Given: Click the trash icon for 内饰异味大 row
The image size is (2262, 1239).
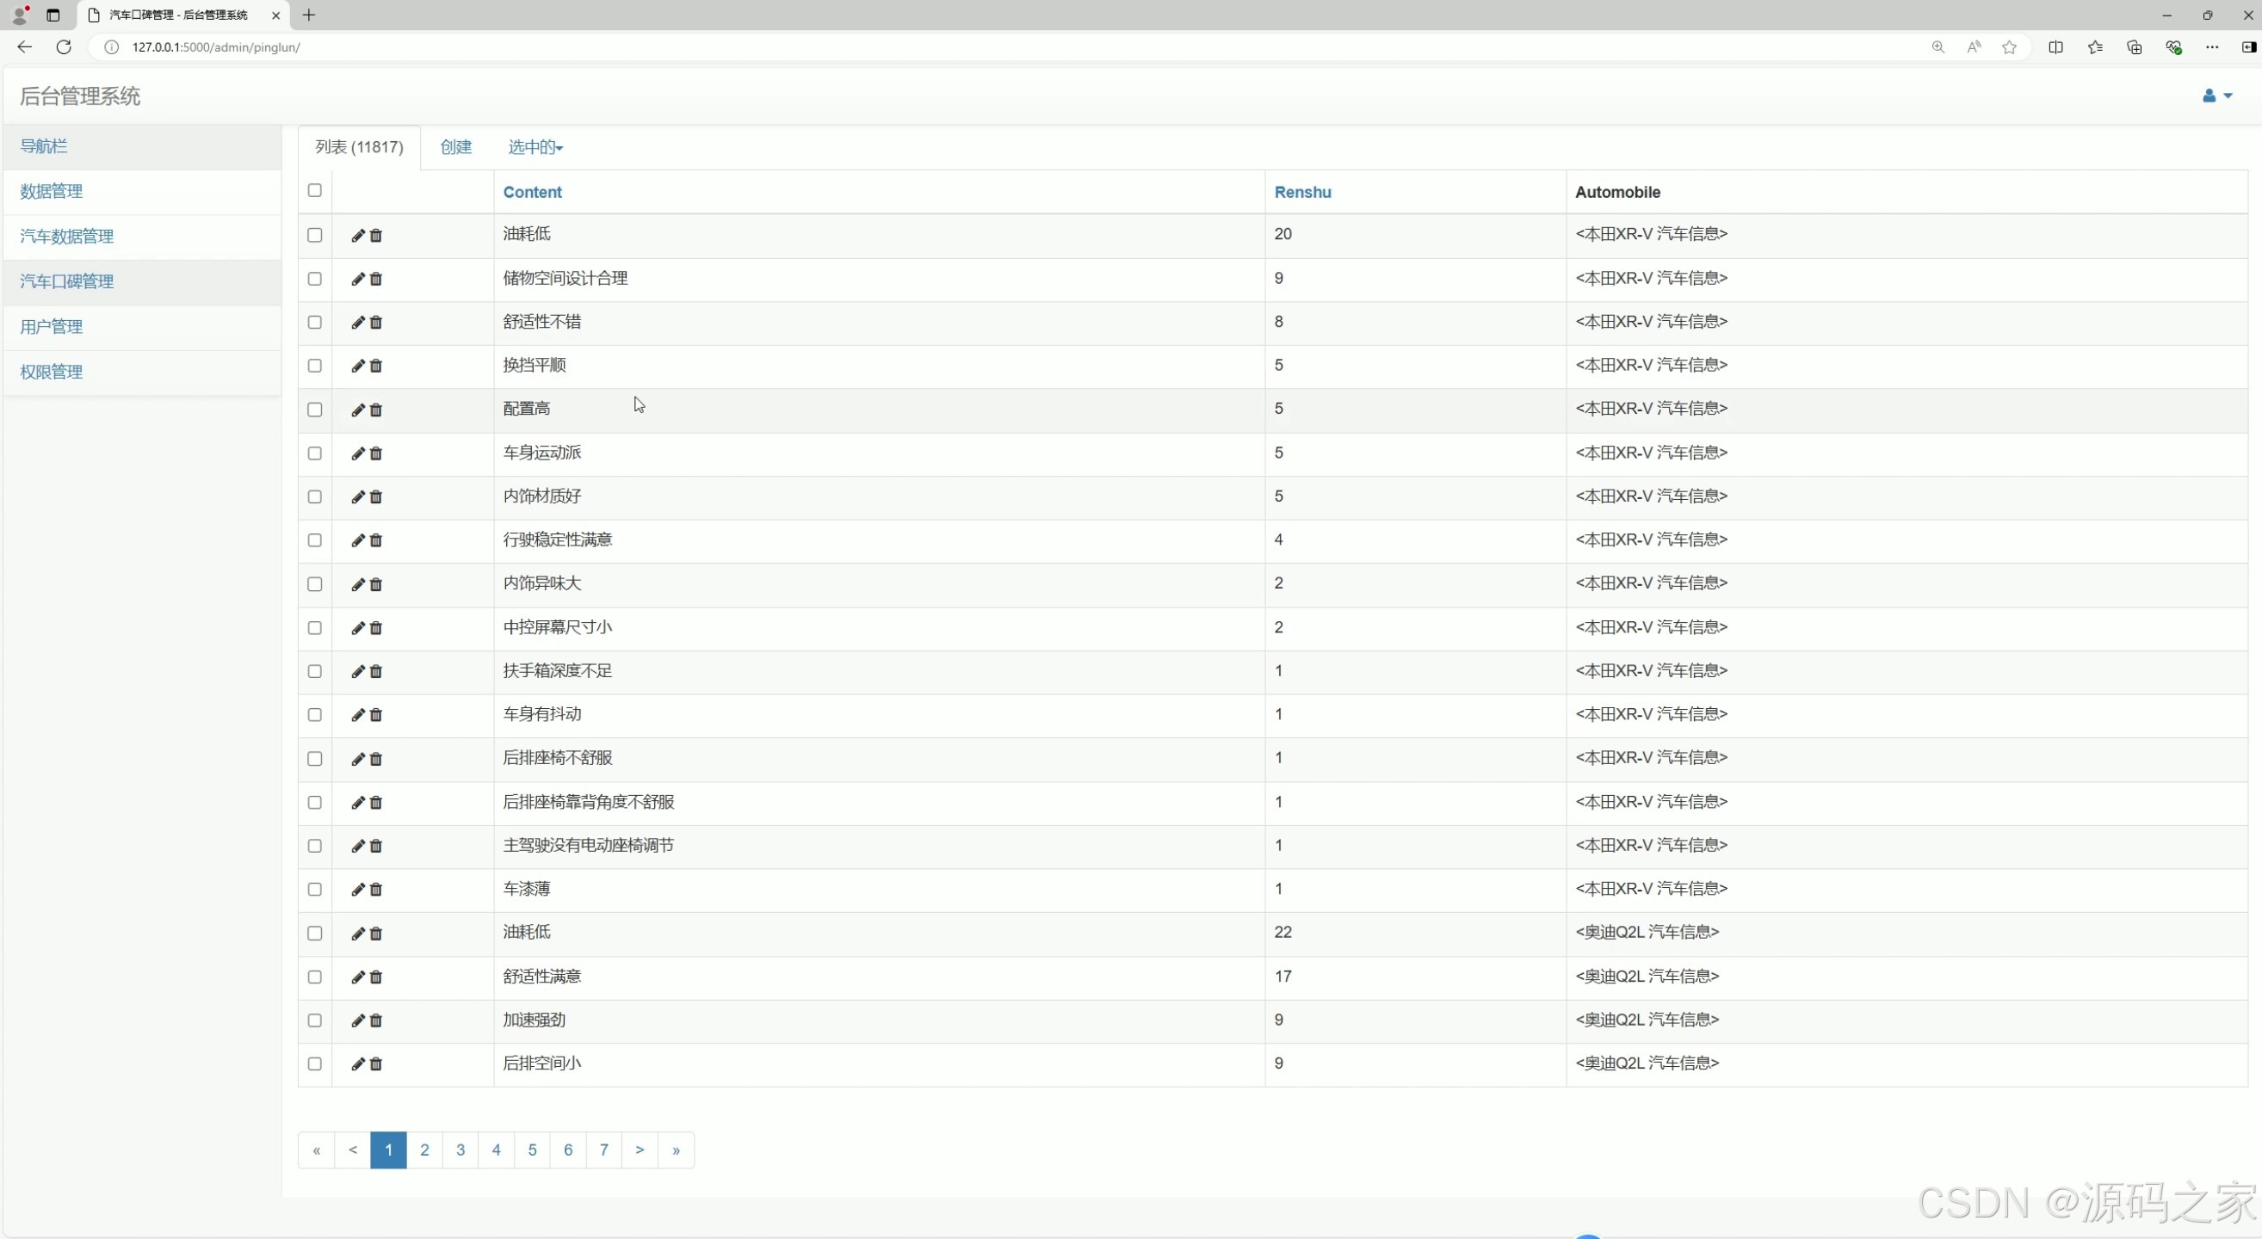Looking at the screenshot, I should click(x=376, y=584).
